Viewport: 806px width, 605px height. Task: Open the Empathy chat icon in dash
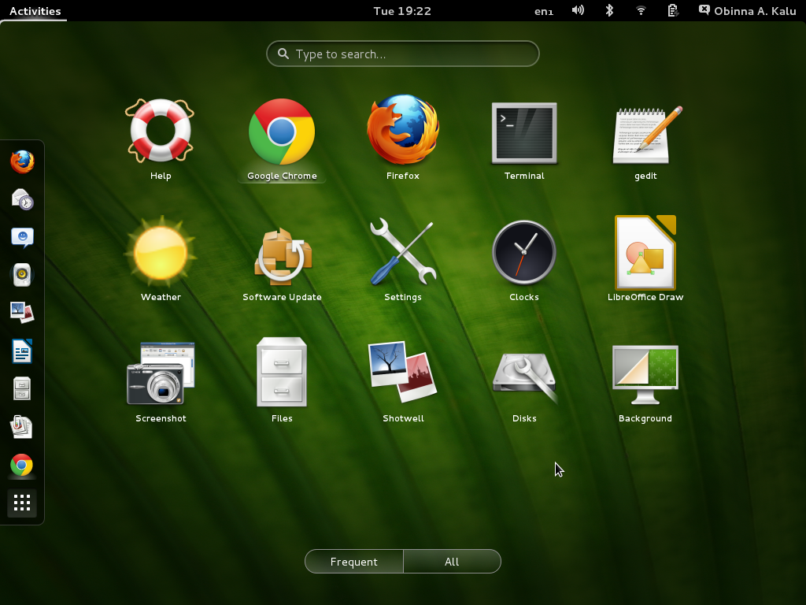(x=22, y=238)
